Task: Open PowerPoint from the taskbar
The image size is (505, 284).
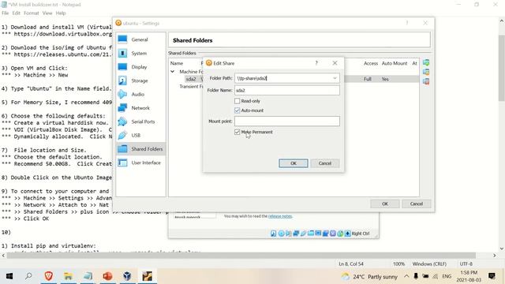Action: click(107, 276)
